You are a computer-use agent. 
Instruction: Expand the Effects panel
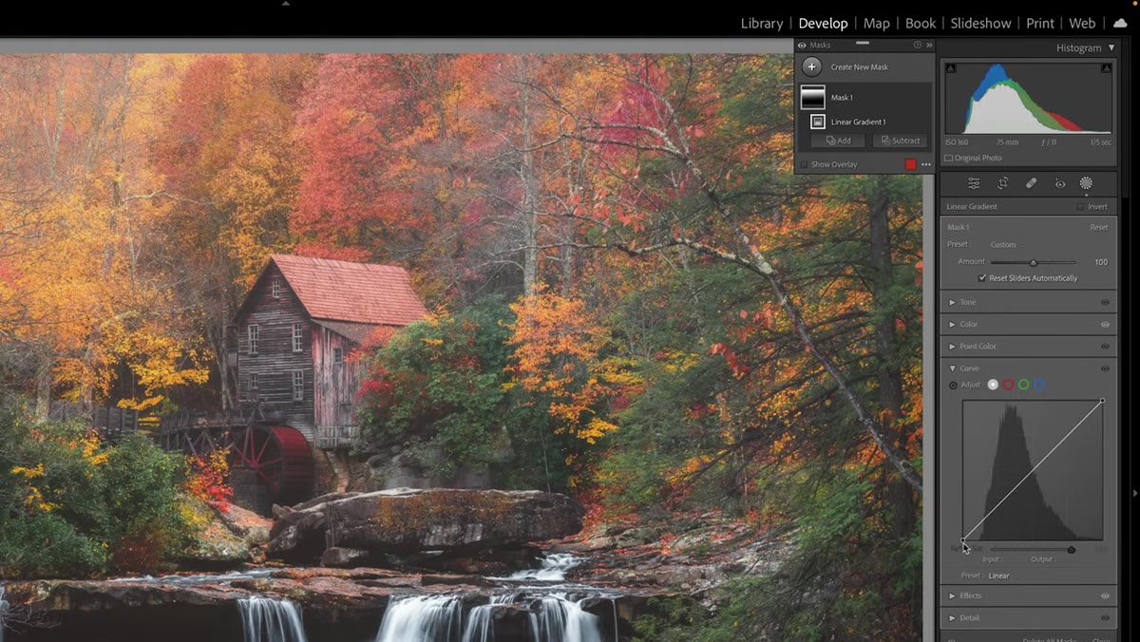click(953, 595)
